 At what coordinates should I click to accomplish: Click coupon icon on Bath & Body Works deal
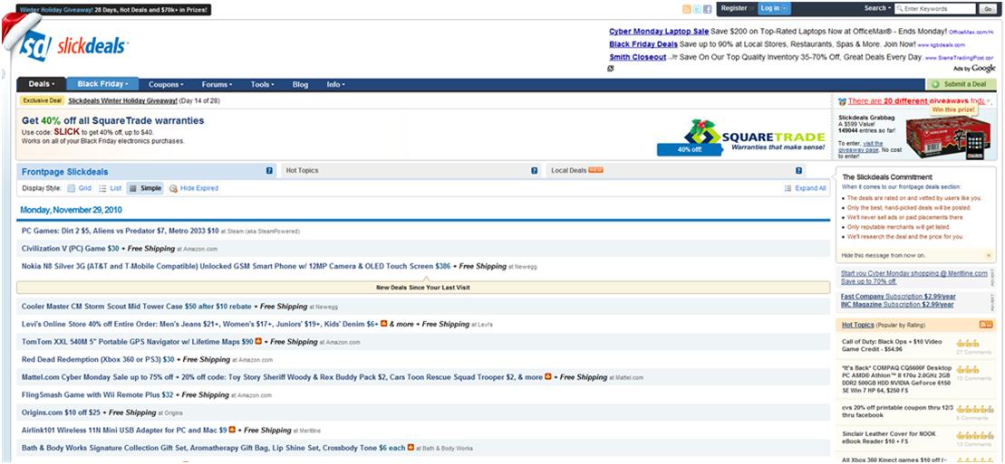pos(411,448)
